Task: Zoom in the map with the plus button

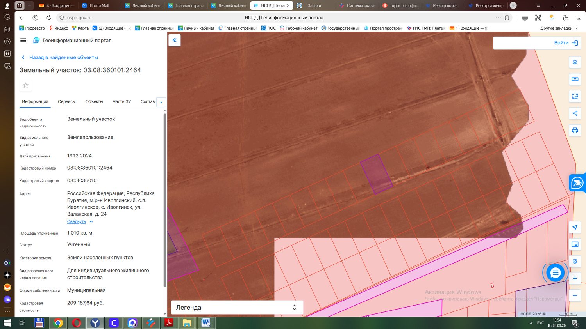Action: click(x=575, y=278)
